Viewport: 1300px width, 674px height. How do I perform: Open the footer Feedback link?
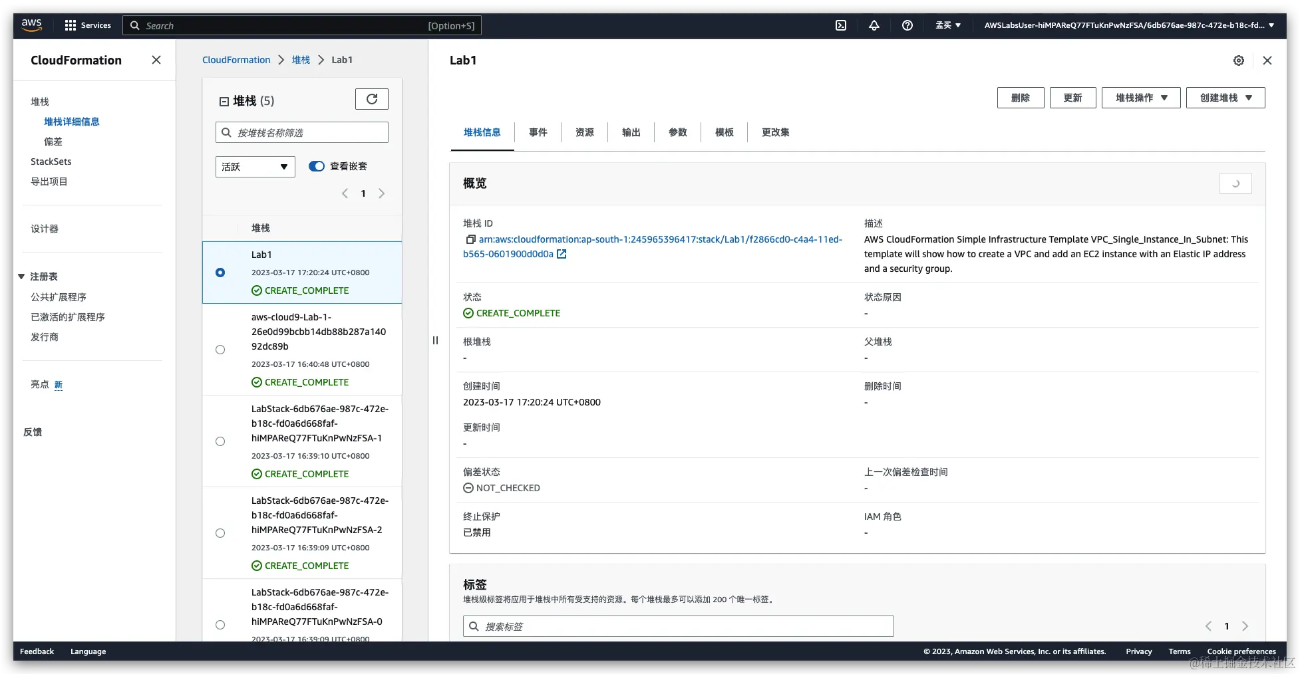pos(37,651)
